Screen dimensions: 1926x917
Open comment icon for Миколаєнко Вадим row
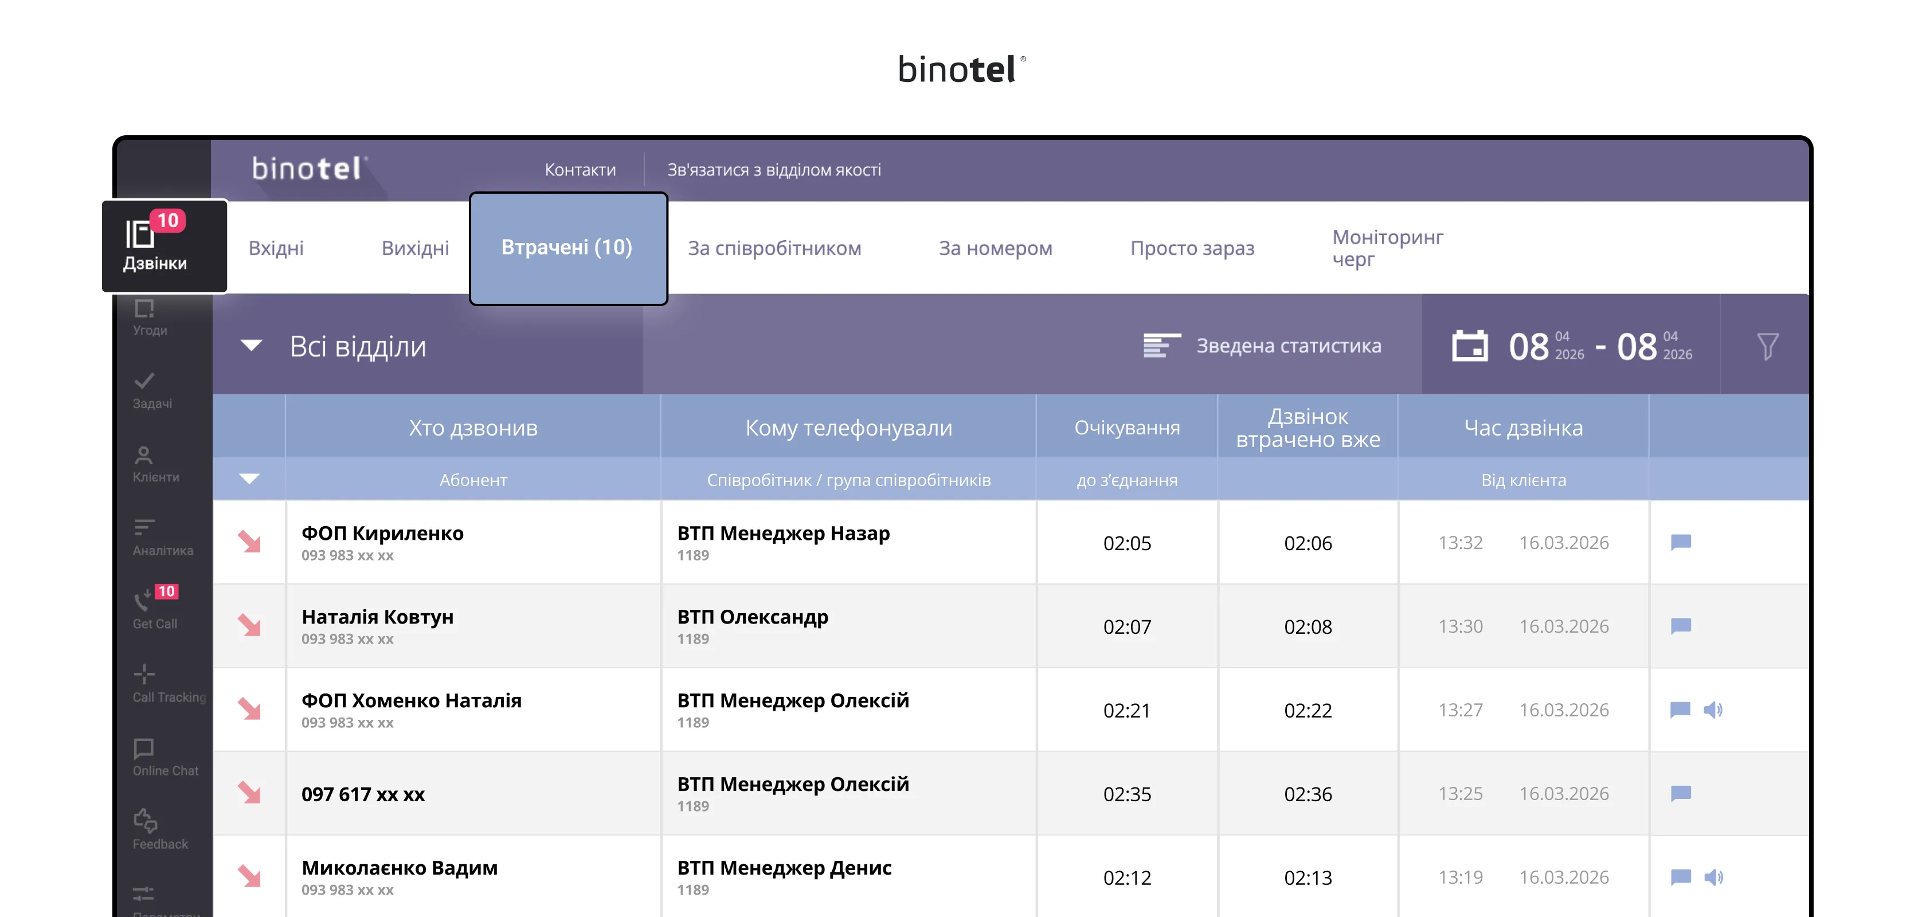[x=1681, y=877]
